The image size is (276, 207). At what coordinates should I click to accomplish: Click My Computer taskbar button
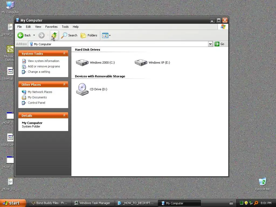[179, 203]
